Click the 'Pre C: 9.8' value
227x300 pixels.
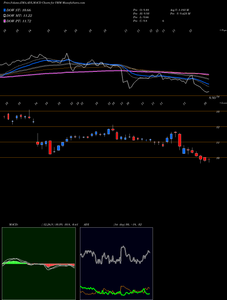140,21
